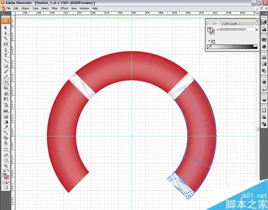Open the Effect menu
Image resolution: width=268 pixels, height=210 pixels.
coord(64,8)
